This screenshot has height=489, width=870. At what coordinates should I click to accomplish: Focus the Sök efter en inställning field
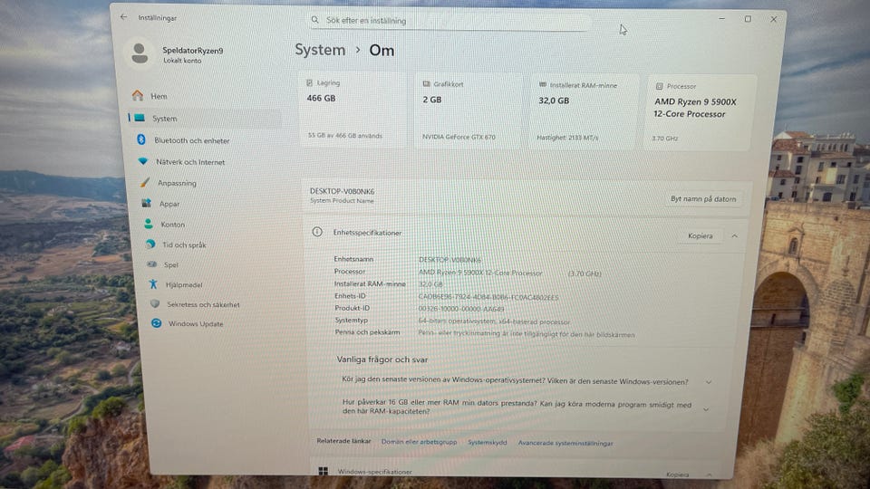click(x=449, y=21)
